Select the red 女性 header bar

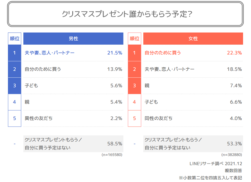193,39
